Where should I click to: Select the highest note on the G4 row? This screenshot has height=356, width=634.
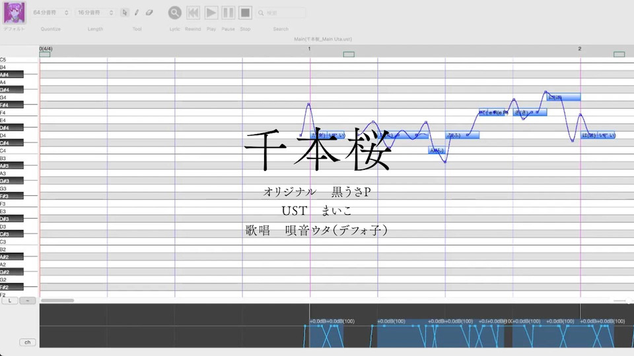[x=563, y=98]
